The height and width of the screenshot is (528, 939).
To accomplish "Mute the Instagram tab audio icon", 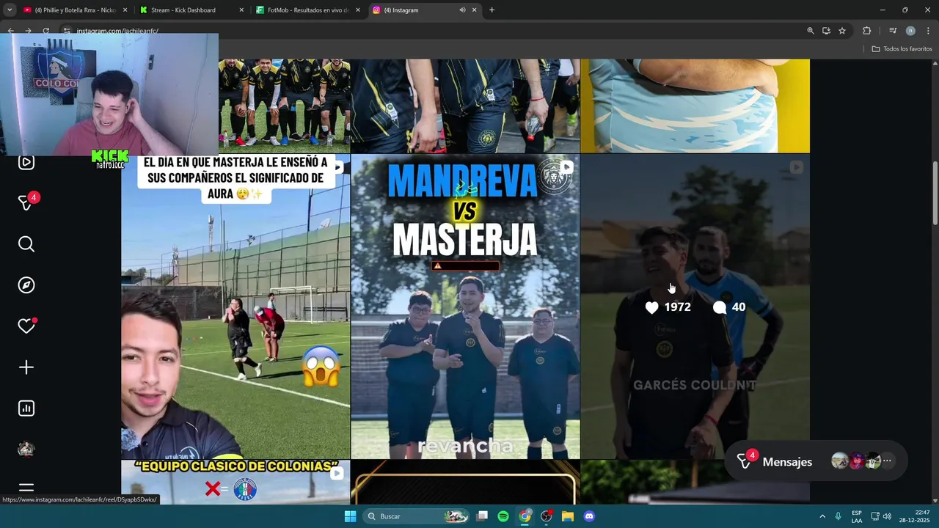I will [x=462, y=10].
